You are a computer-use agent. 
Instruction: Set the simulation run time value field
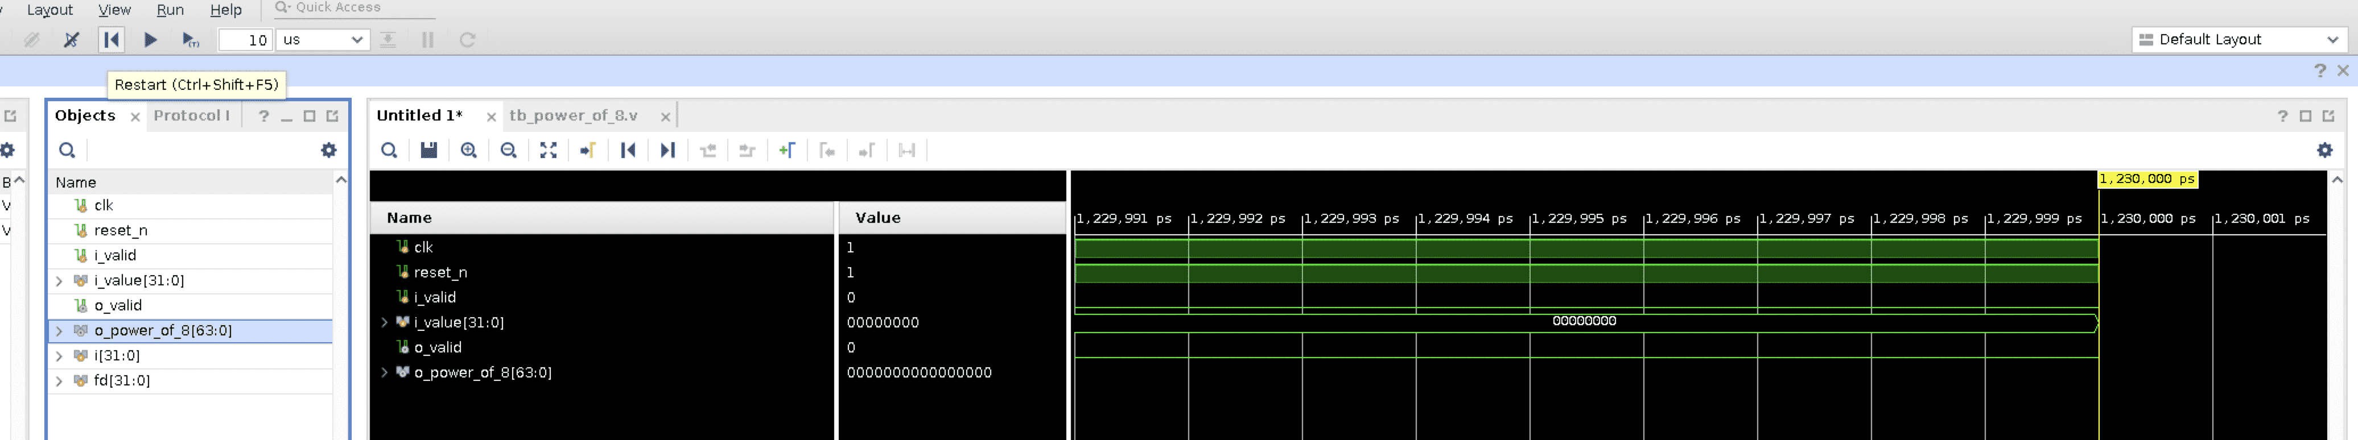pyautogui.click(x=245, y=39)
